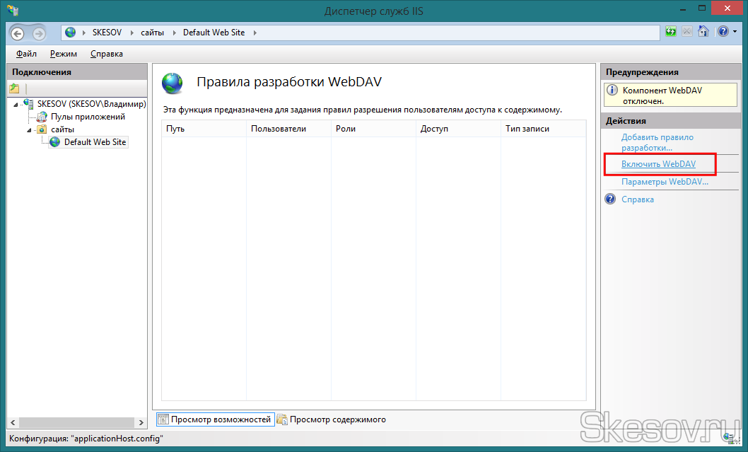Collapse the сайты tree node
The height and width of the screenshot is (452, 748).
[30, 130]
